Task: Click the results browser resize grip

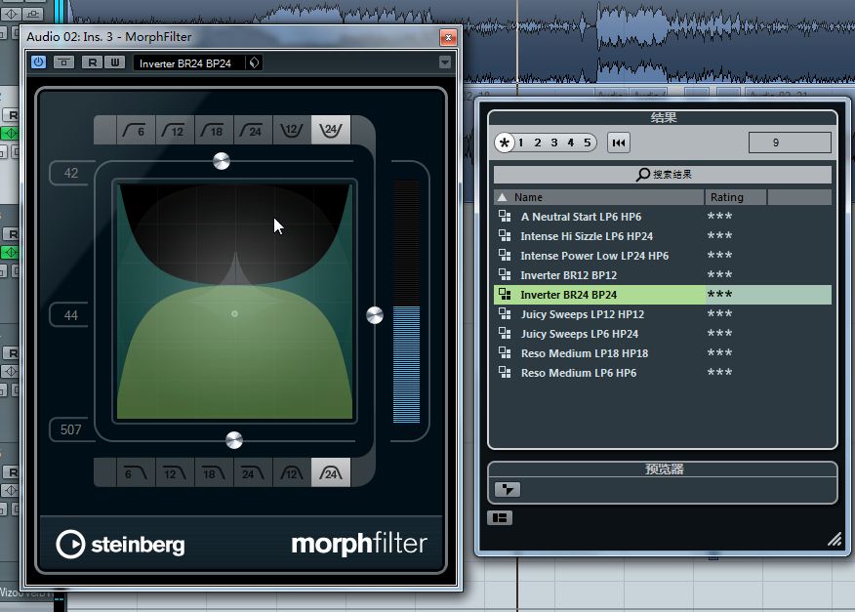Action: click(835, 539)
